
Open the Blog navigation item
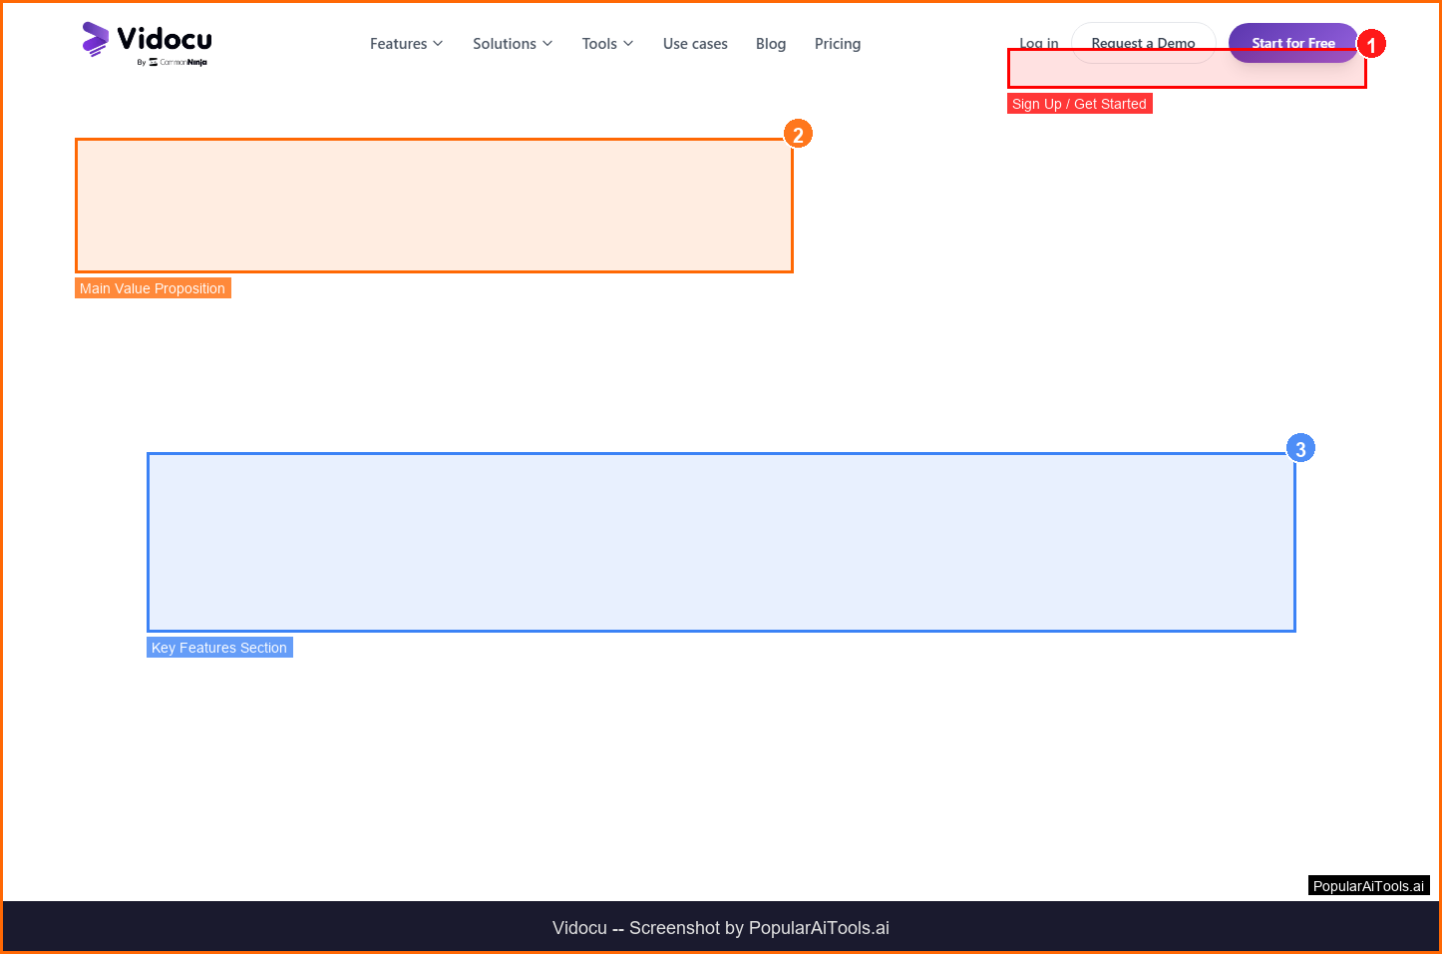click(x=771, y=44)
